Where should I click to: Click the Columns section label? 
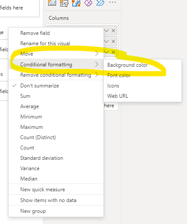pyautogui.click(x=59, y=18)
